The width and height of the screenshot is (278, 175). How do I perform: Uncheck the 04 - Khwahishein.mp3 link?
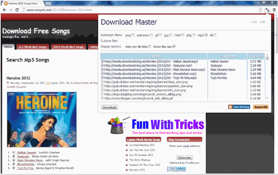tap(103, 73)
